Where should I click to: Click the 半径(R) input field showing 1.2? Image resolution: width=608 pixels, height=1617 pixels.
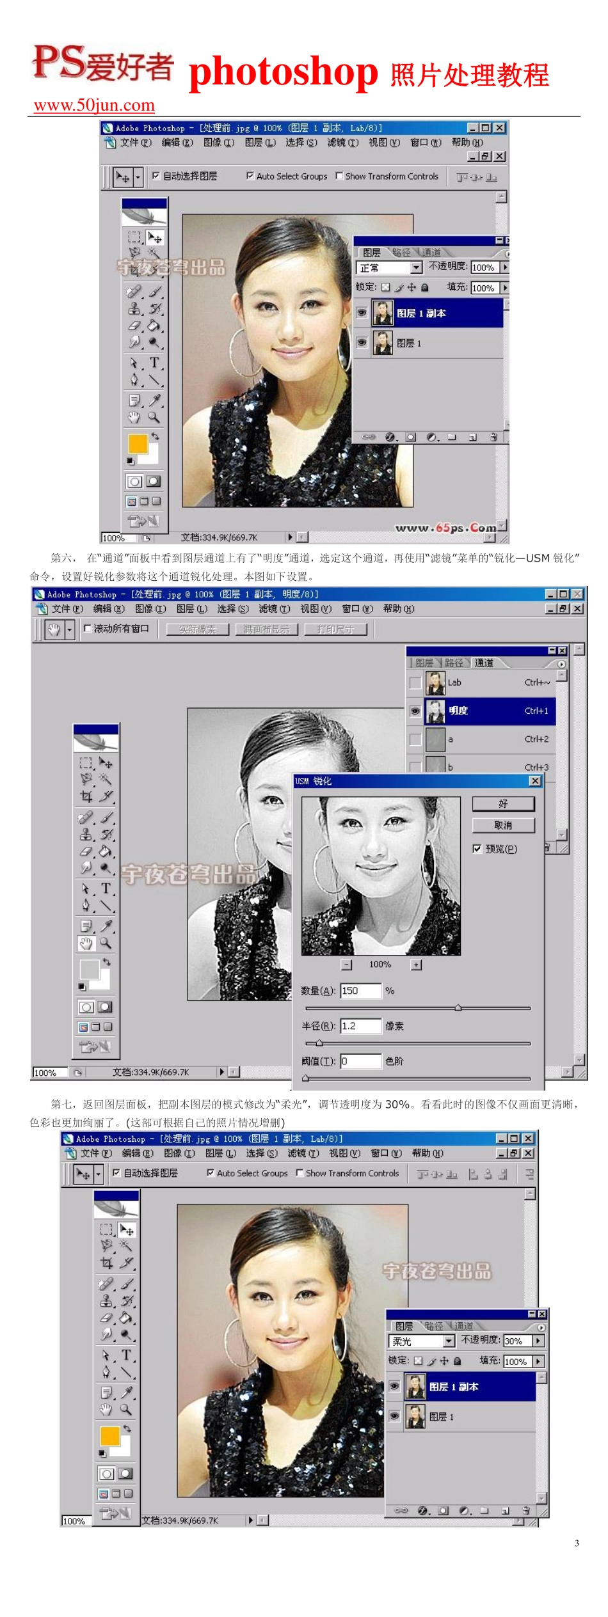pyautogui.click(x=361, y=1026)
